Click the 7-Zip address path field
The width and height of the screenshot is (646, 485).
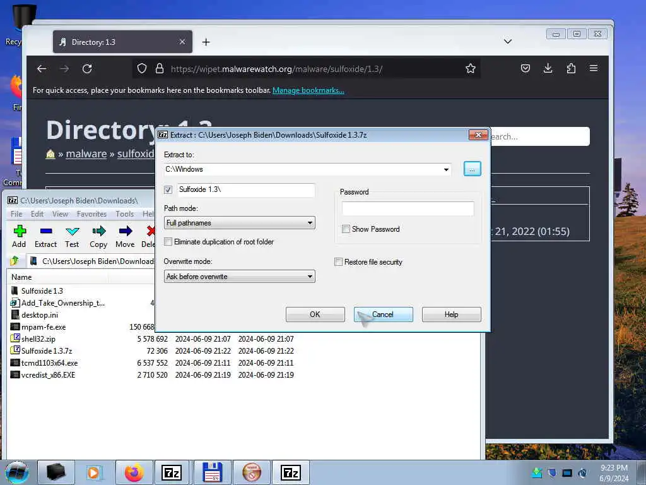point(91,261)
